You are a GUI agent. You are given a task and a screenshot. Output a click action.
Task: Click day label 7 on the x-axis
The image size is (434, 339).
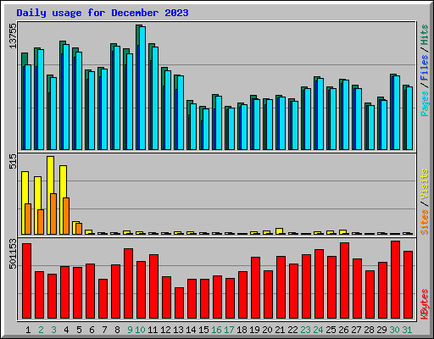104,330
